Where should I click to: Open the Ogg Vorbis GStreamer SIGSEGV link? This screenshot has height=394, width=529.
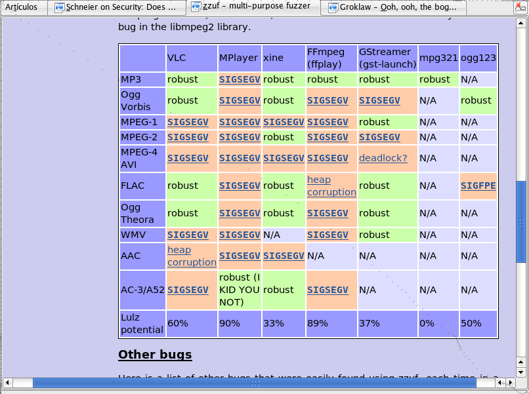pos(379,100)
